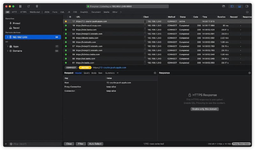Click the Apps briefcase icon
The height and width of the screenshot is (150, 255).
click(11, 46)
